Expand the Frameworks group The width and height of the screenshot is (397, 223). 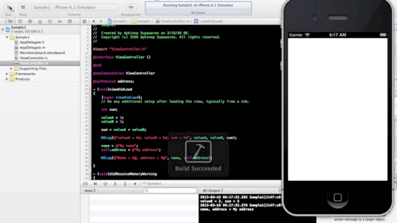7,74
